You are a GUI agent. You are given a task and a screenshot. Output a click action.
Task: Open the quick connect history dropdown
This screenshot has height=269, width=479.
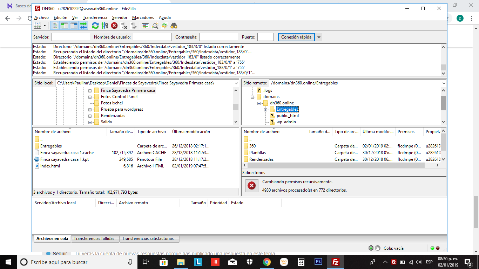coord(319,37)
